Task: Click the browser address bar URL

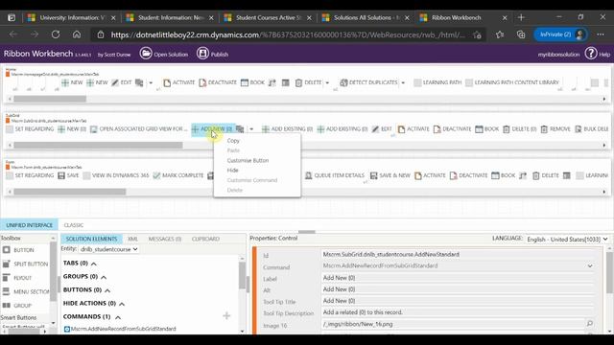Action: tap(288, 34)
